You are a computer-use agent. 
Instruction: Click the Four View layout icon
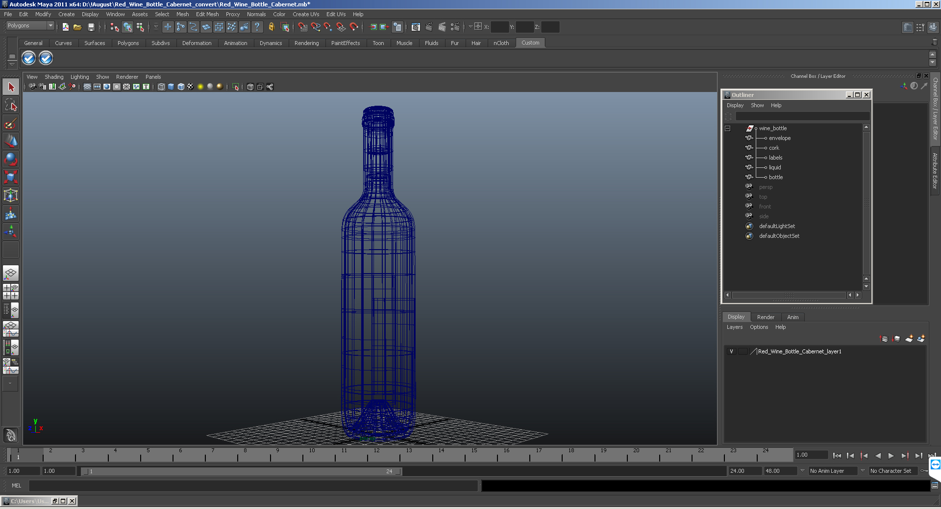pyautogui.click(x=11, y=292)
